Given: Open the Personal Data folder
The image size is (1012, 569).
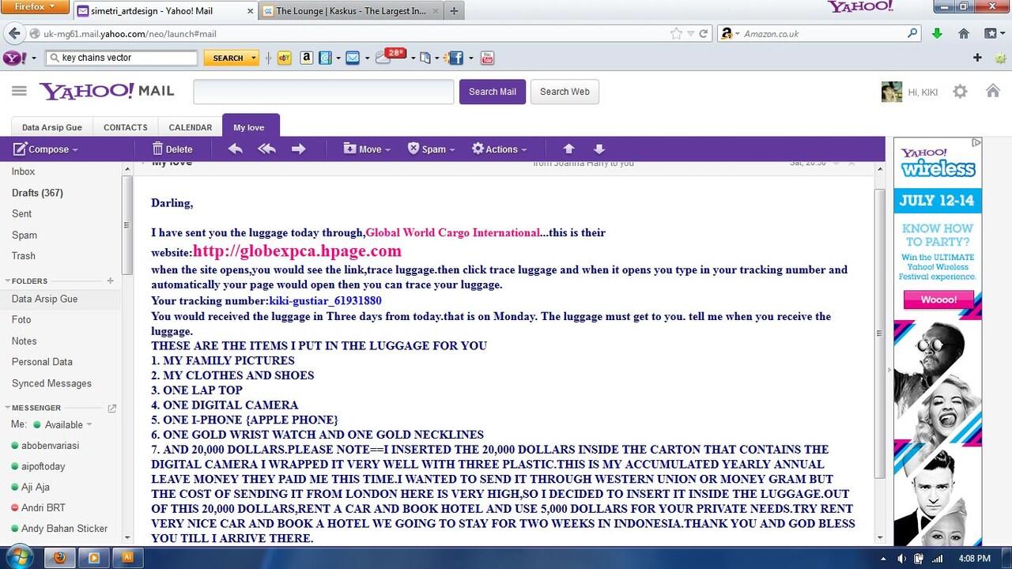Looking at the screenshot, I should coord(42,362).
